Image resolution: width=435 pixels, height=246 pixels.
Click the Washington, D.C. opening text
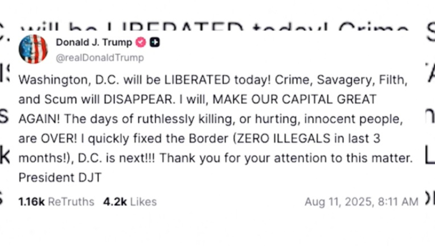[69, 80]
